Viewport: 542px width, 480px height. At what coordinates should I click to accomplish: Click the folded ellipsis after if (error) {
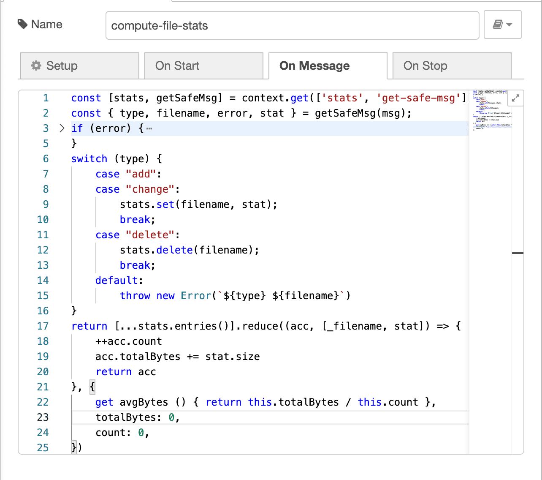pos(149,128)
